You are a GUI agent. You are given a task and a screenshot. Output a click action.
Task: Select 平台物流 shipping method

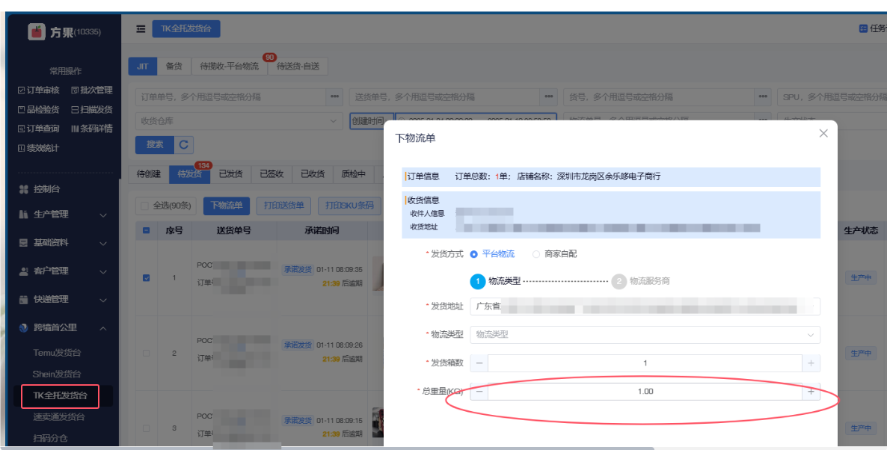pyautogui.click(x=492, y=254)
